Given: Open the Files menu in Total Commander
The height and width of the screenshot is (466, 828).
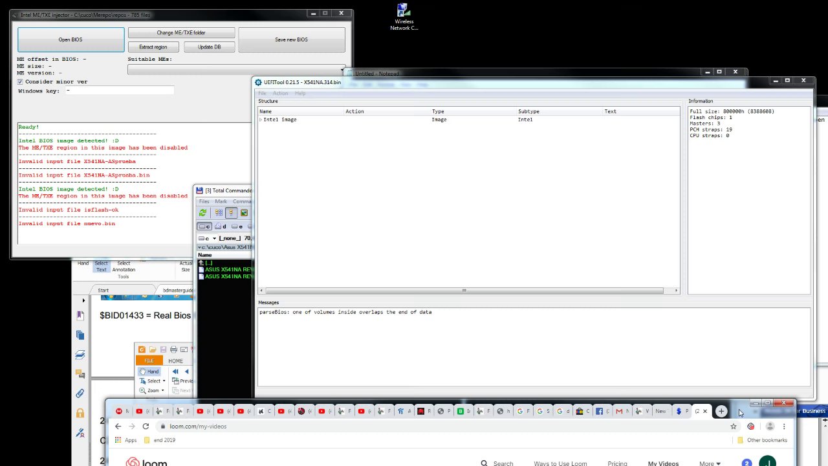Looking at the screenshot, I should (x=204, y=201).
